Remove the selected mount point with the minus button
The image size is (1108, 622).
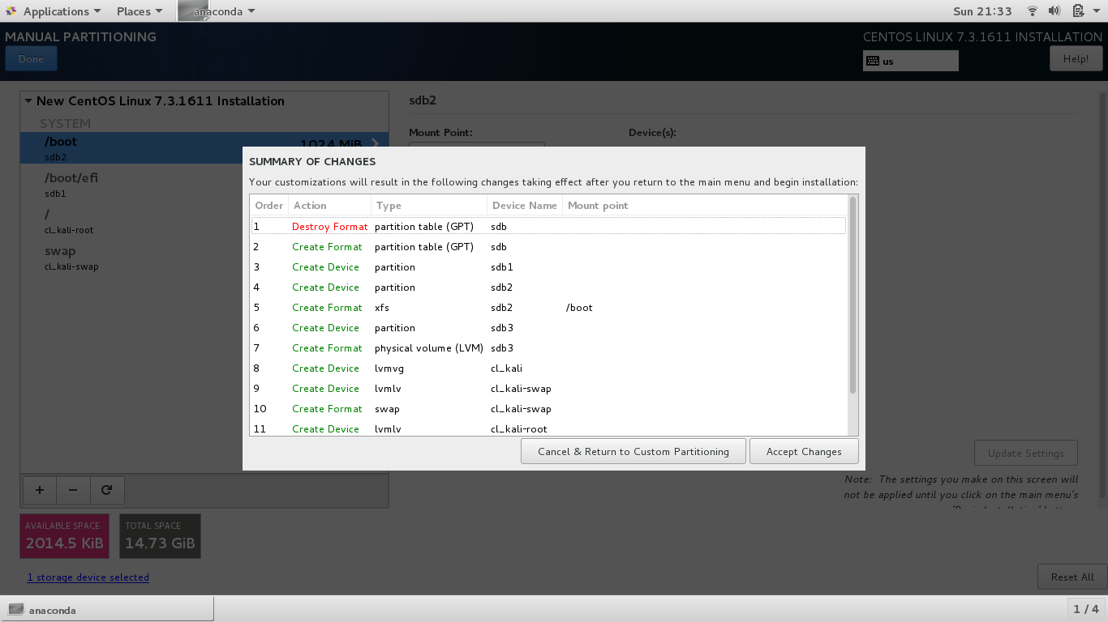73,490
